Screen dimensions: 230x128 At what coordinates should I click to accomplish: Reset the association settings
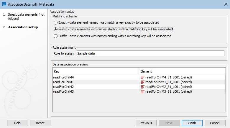pos(40,123)
